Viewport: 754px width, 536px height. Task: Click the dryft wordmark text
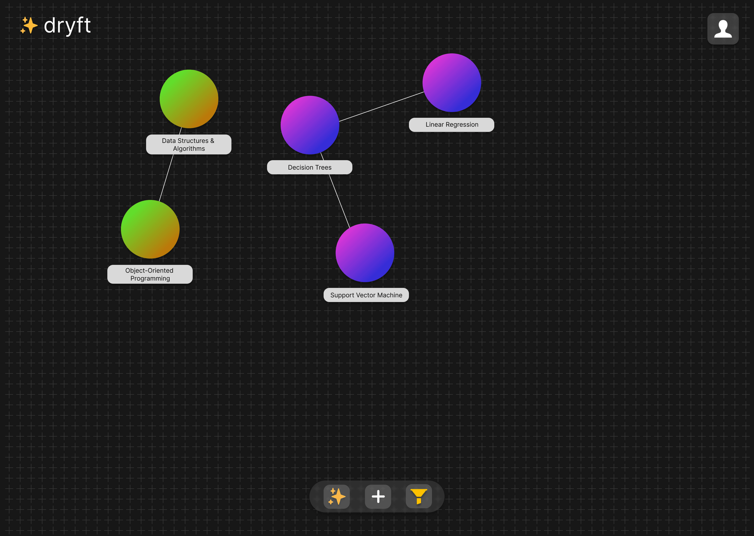pos(67,25)
